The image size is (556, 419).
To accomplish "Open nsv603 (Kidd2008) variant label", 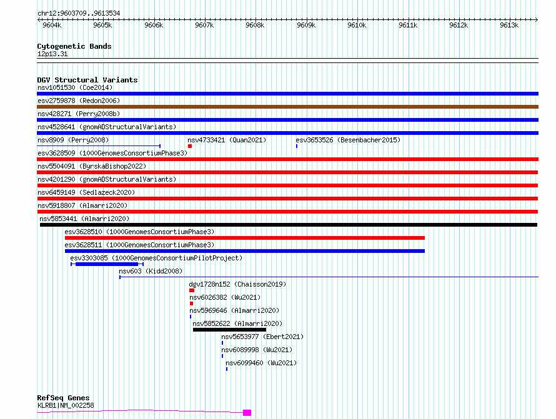I will click(151, 271).
